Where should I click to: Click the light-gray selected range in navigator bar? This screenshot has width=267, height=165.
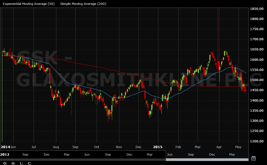pyautogui.click(x=207, y=159)
